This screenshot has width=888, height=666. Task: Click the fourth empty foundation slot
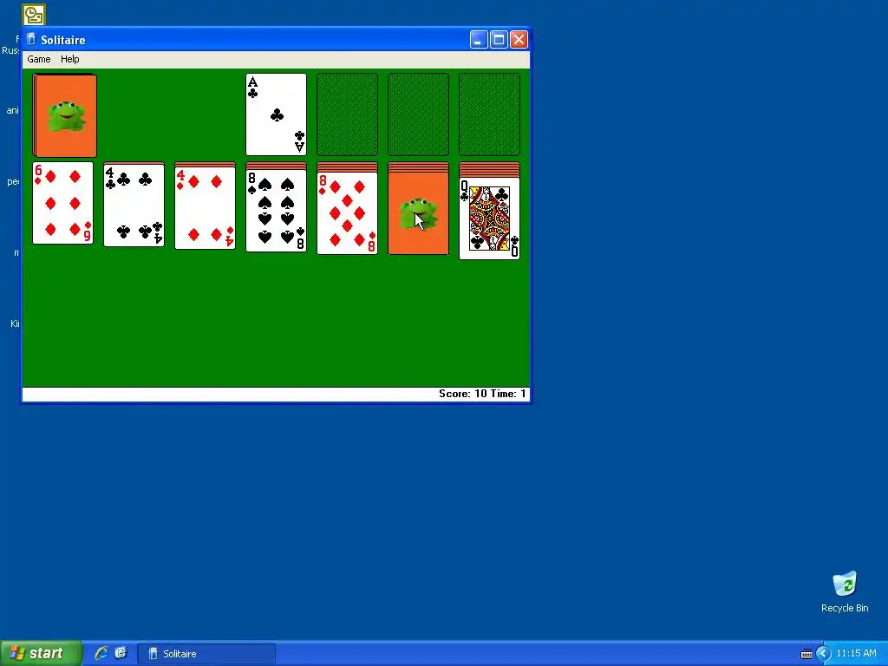point(489,114)
